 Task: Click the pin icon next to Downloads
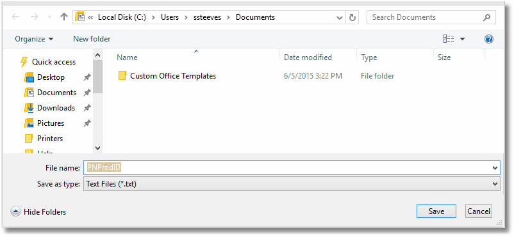click(87, 108)
